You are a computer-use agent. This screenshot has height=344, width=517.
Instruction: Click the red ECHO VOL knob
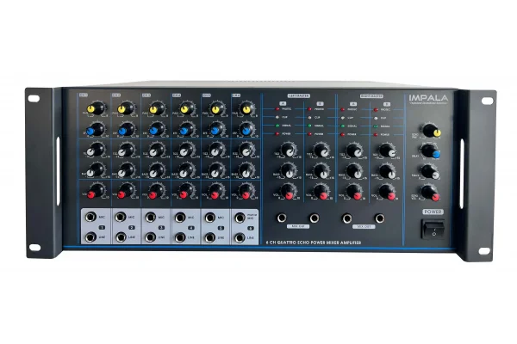click(x=430, y=193)
